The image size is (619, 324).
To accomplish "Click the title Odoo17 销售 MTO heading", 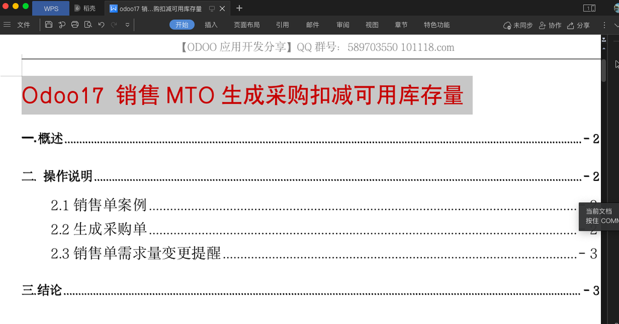I will click(x=242, y=95).
